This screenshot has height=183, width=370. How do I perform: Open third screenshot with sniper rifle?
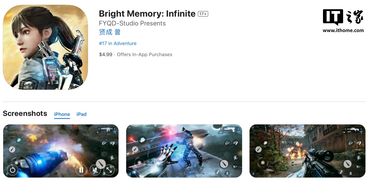[x=307, y=151]
